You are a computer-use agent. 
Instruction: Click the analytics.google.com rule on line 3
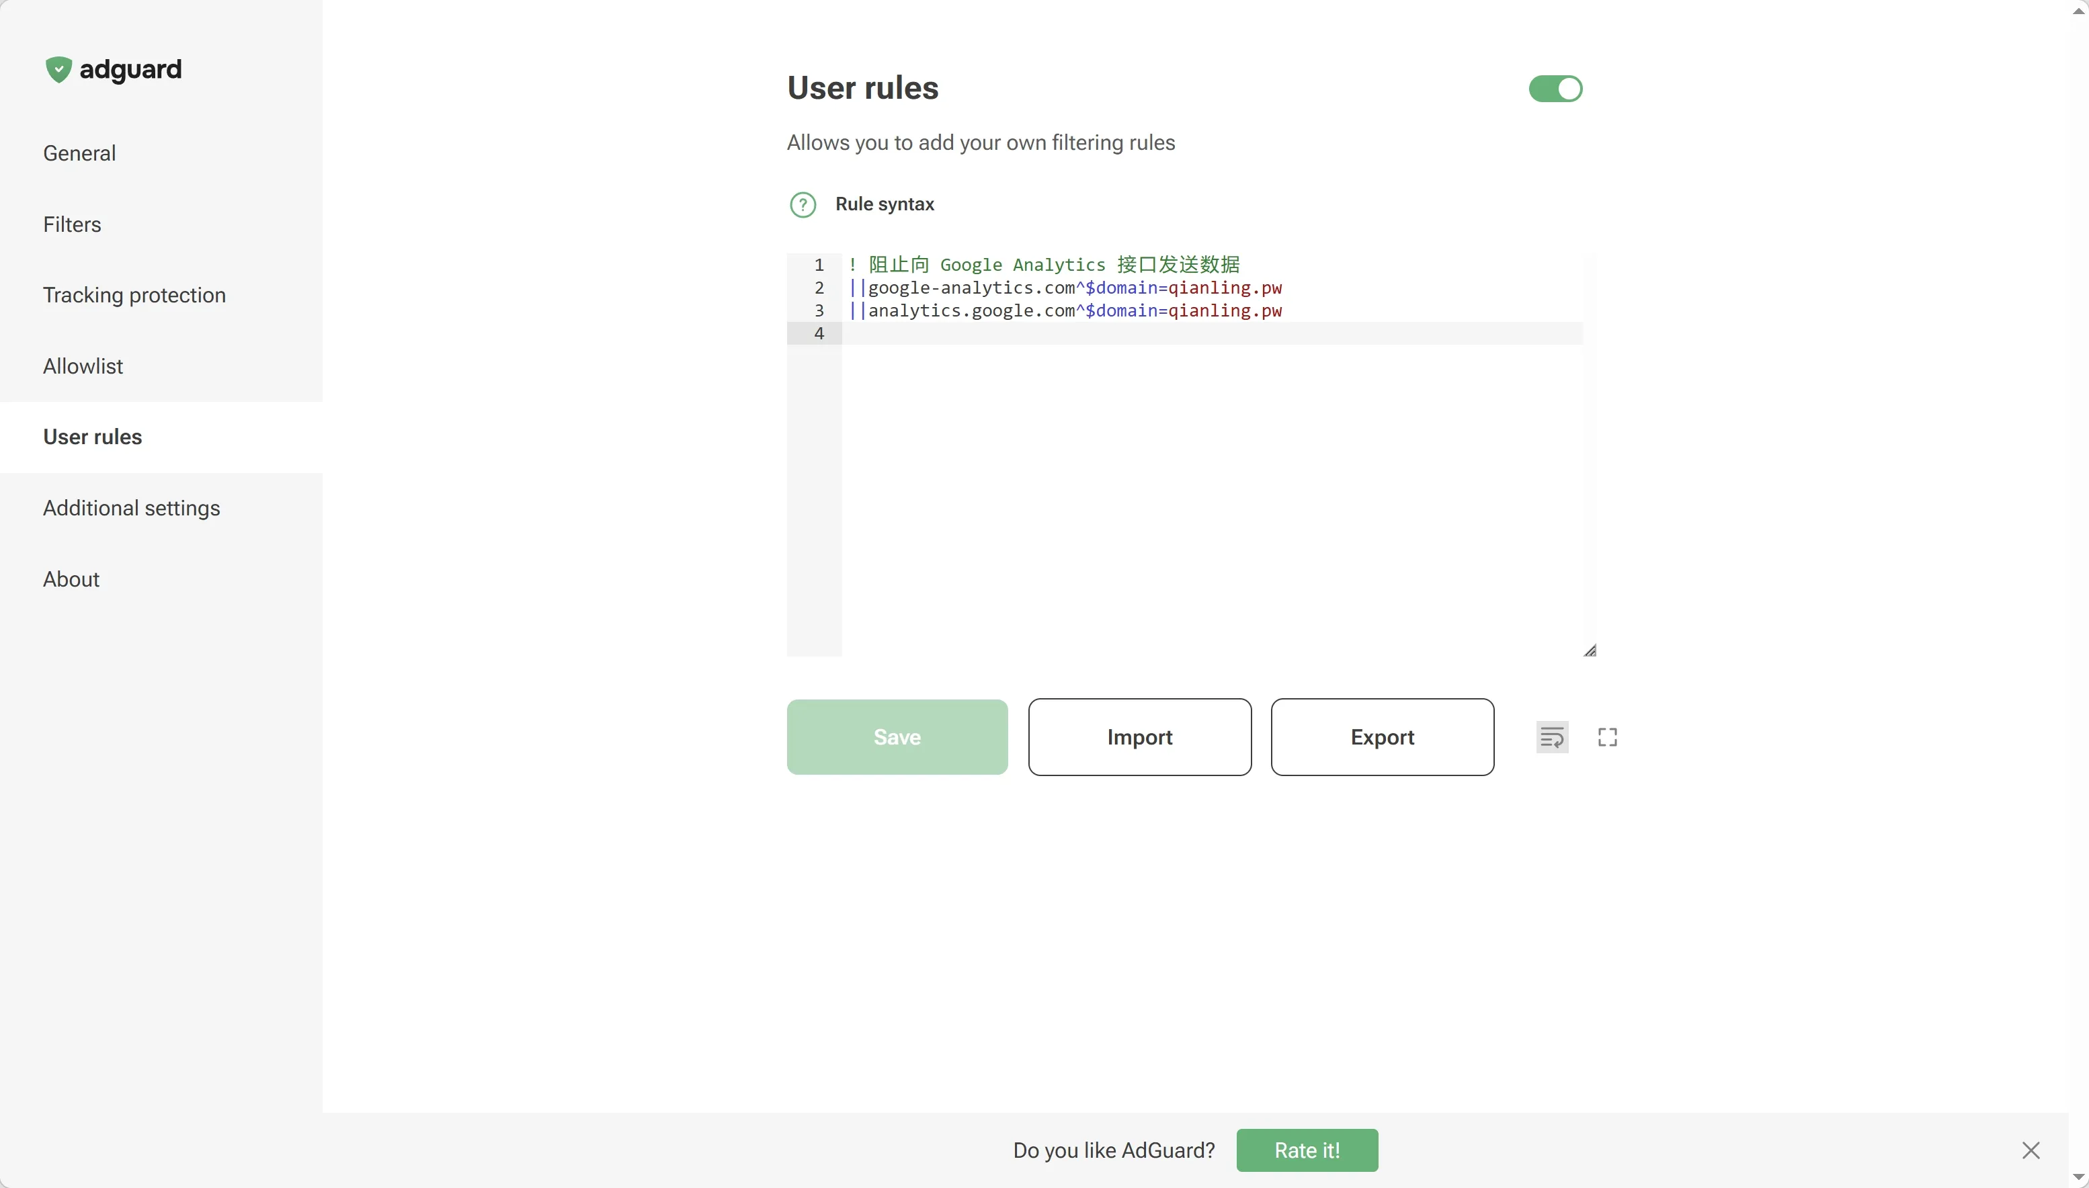[x=1065, y=311]
